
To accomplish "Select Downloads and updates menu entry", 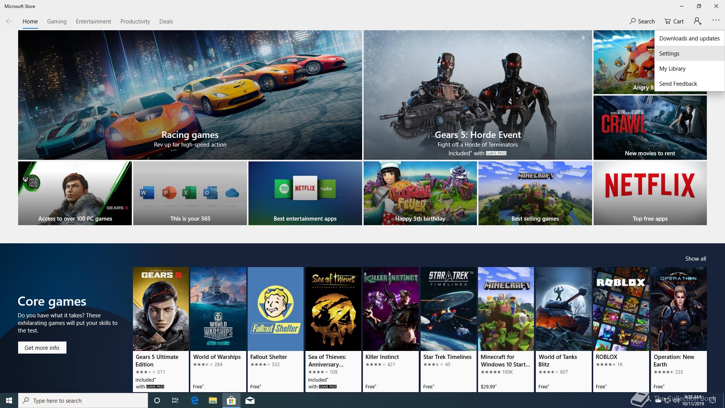I will pyautogui.click(x=689, y=39).
